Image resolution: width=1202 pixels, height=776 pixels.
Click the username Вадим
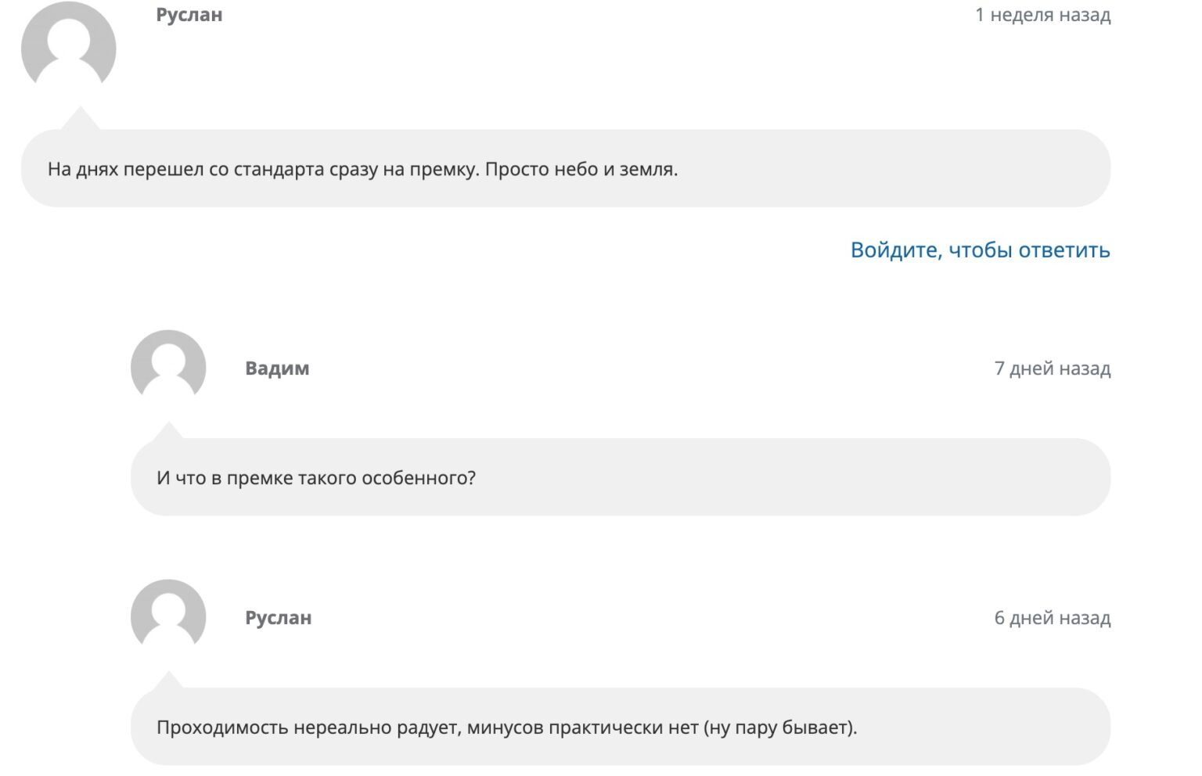click(x=275, y=368)
